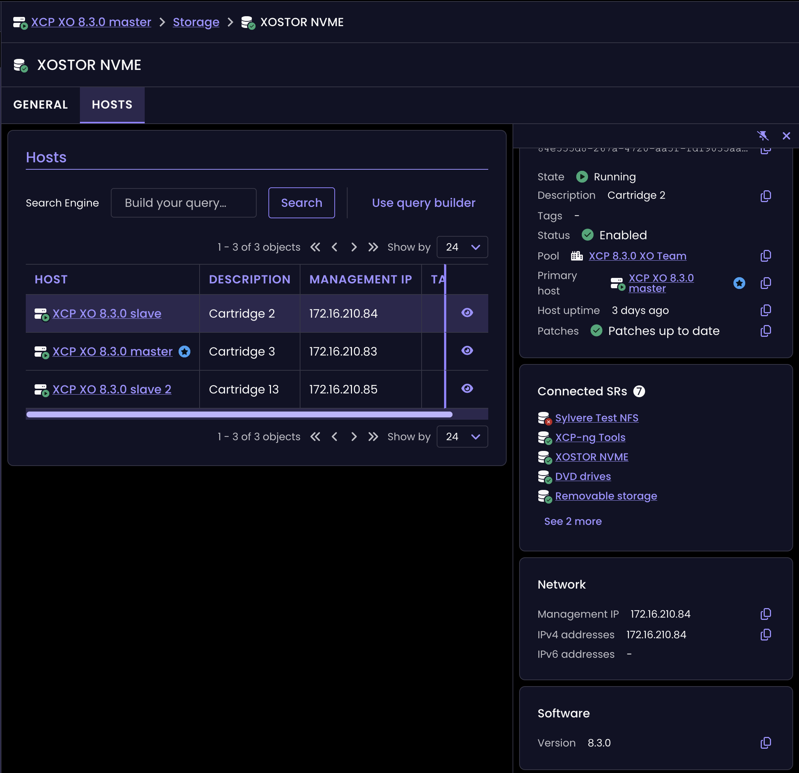Screen dimensions: 799x773
Task: Toggle the eye icon for XCP XO 8.3.0 slave
Action: click(x=467, y=313)
